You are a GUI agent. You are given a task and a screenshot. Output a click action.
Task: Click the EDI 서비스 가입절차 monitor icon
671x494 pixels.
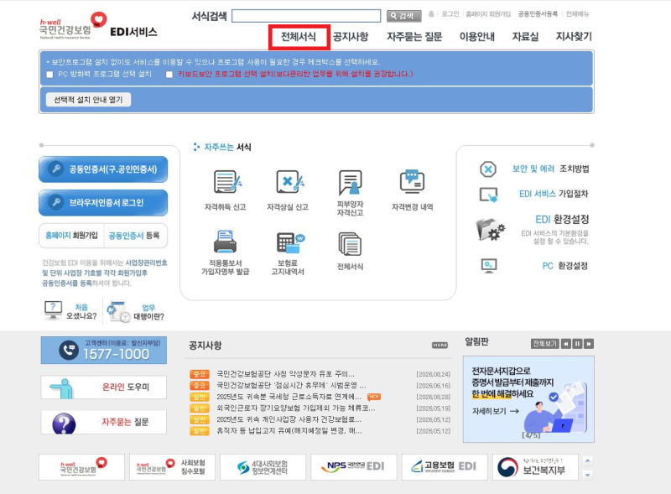[489, 195]
